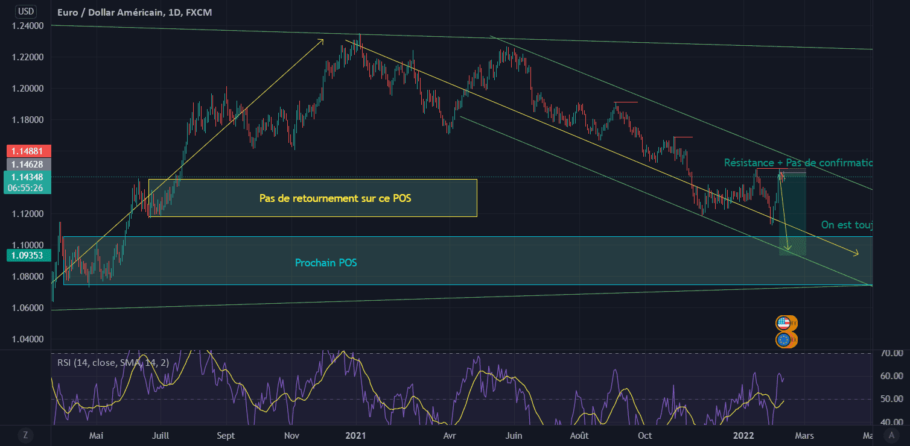Select the current price tag 1.14348
The height and width of the screenshot is (446, 910).
pyautogui.click(x=27, y=177)
